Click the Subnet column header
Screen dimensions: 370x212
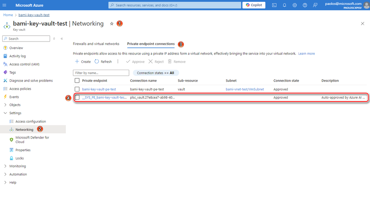pos(231,80)
